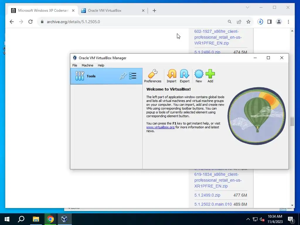Click the scroll up arrow in Chrome
Screen dimensions: 300x225
click(x=292, y=31)
